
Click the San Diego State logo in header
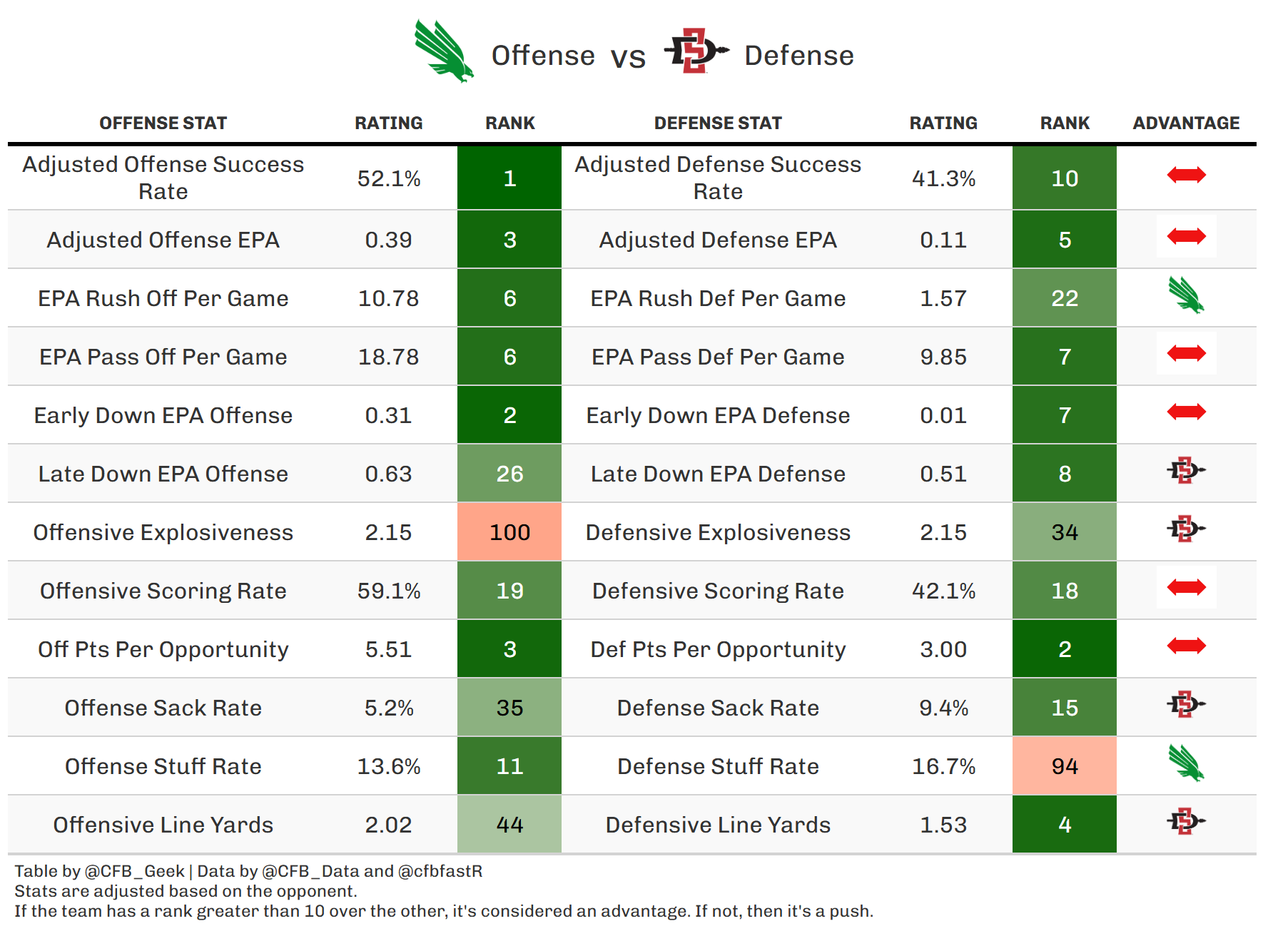pyautogui.click(x=695, y=51)
